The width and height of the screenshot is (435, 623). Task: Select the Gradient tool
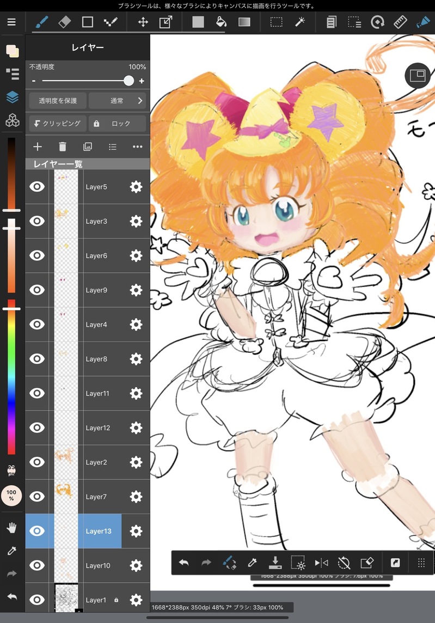coord(244,22)
